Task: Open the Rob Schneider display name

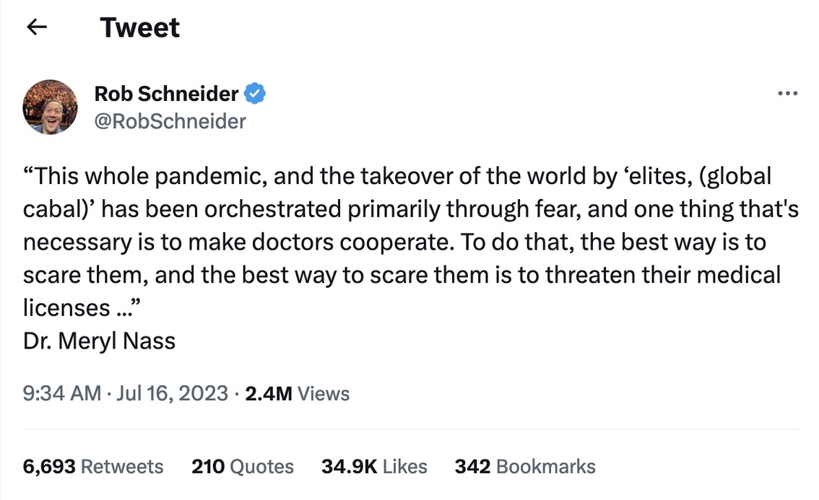Action: (166, 93)
